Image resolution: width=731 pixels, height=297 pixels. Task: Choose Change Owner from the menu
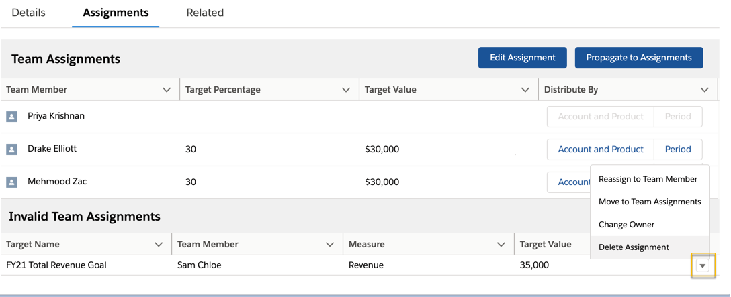pyautogui.click(x=626, y=225)
